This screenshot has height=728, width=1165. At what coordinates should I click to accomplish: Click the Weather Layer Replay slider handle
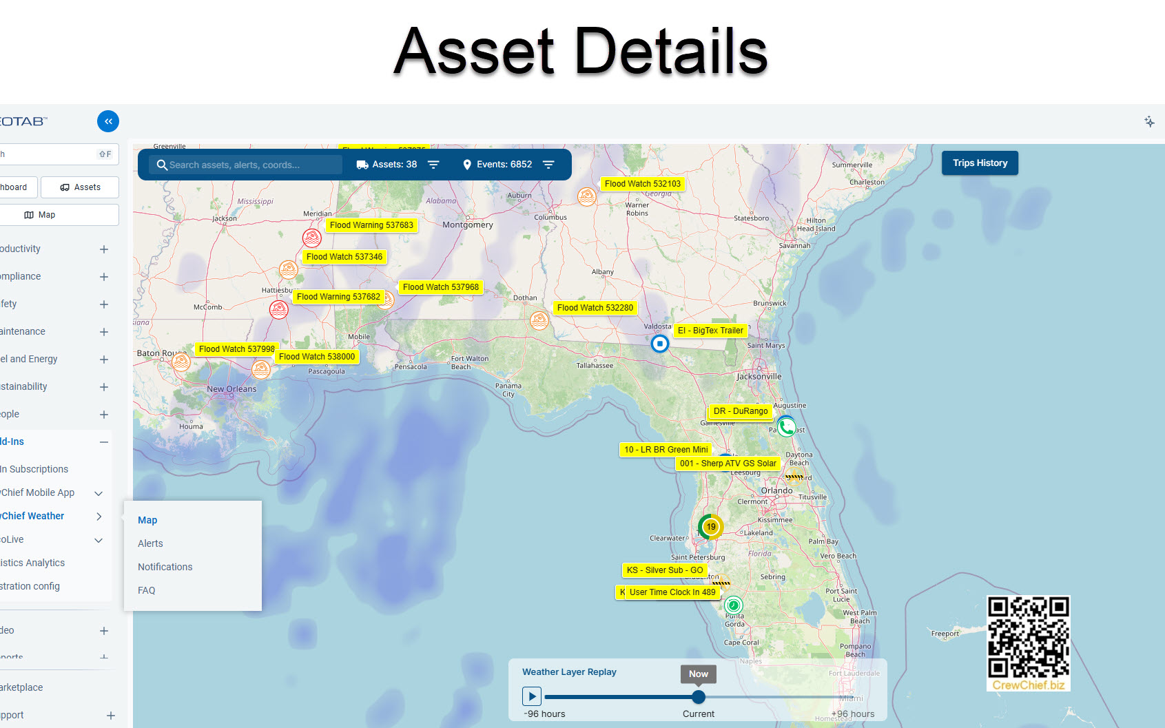coord(699,697)
